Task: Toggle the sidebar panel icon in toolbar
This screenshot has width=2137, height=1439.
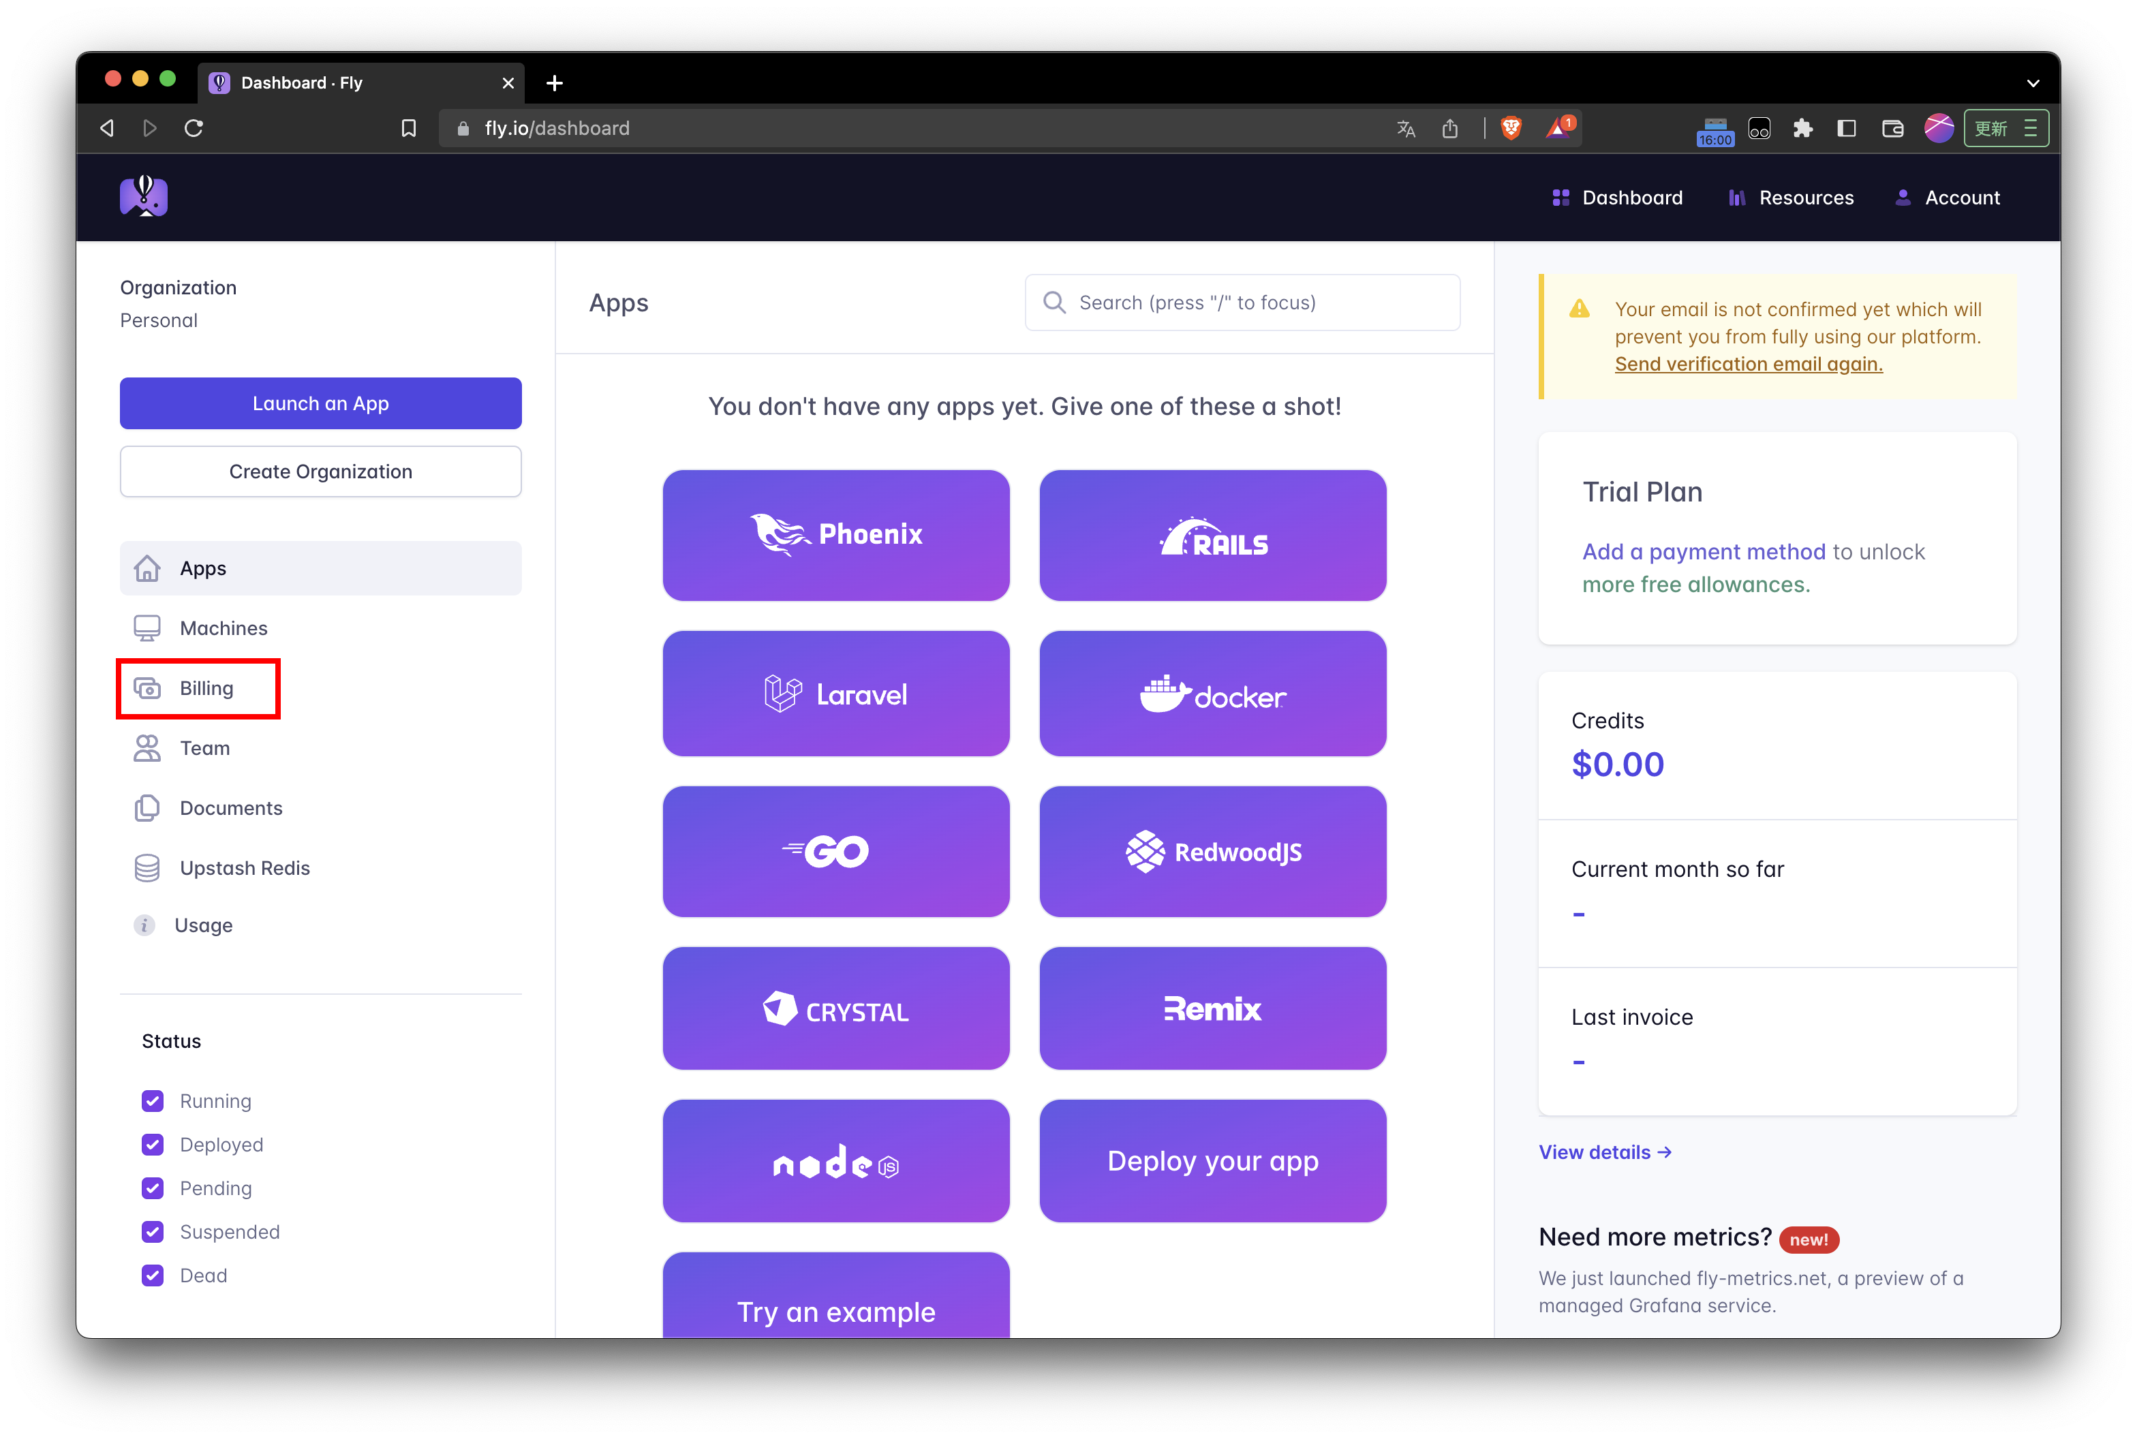Action: 1847,129
